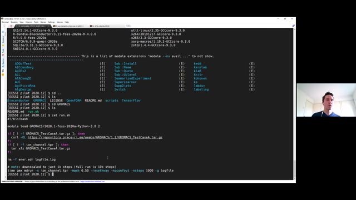Click the '# note: downscaled' comment line
Screen dimensions: 356x200
(x=62, y=167)
